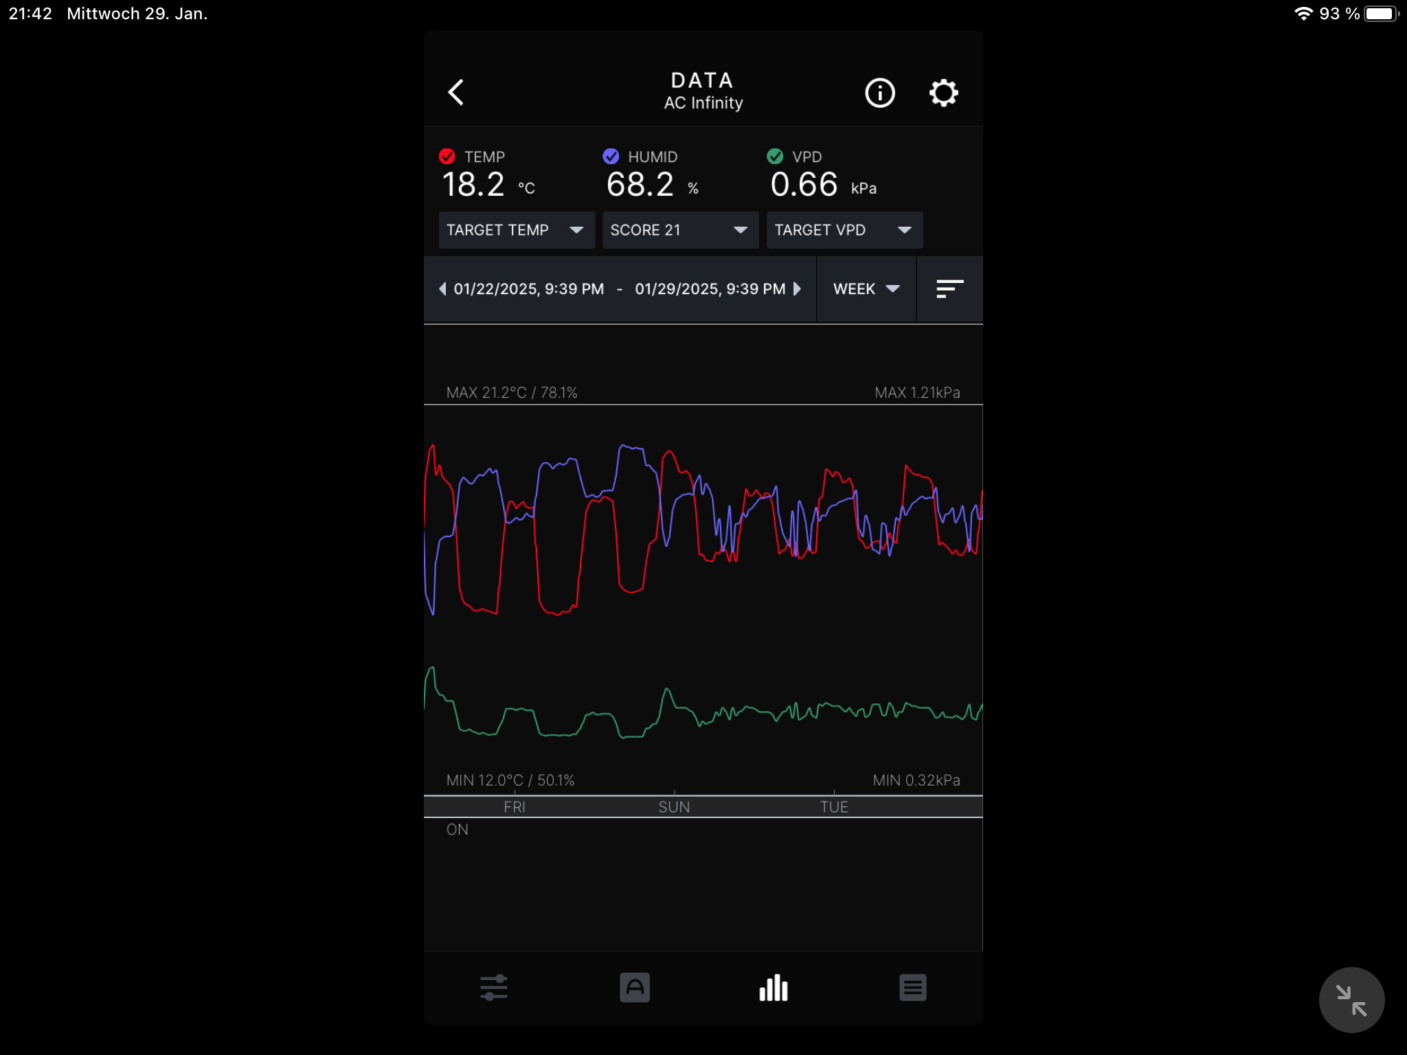Toggle the HUMID graph checkbox
Viewport: 1407px width, 1055px height.
coord(611,157)
